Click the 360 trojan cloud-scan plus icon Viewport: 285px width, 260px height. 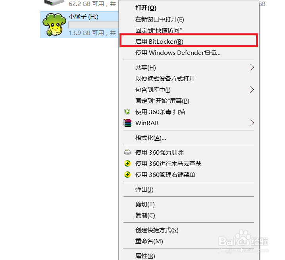[127, 163]
